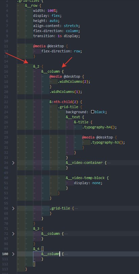Unfold the .grid-tile block at line 56
The height and width of the screenshot is (274, 139).
13,208
